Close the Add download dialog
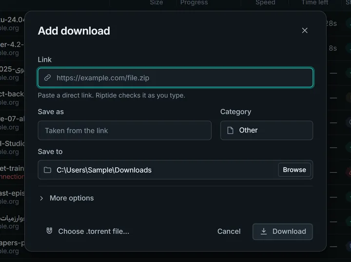 [x=305, y=30]
